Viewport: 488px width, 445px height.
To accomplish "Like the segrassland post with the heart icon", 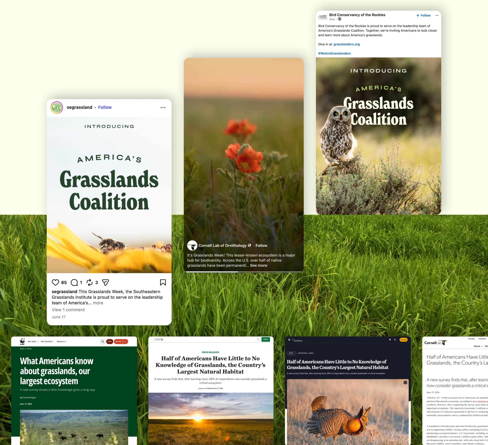I will tap(55, 282).
